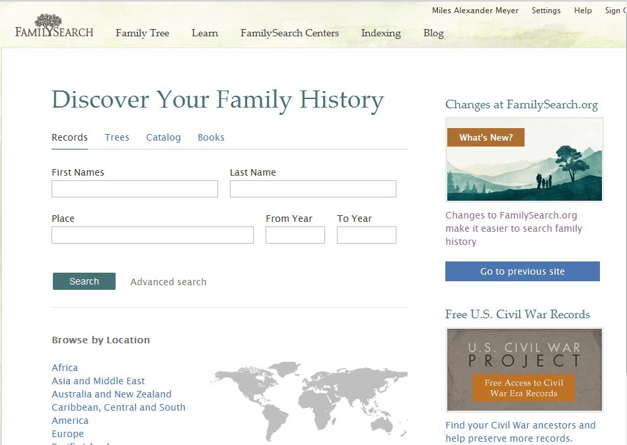Viewport: 627px width, 445px height.
Task: Open Advanced search
Action: [168, 281]
